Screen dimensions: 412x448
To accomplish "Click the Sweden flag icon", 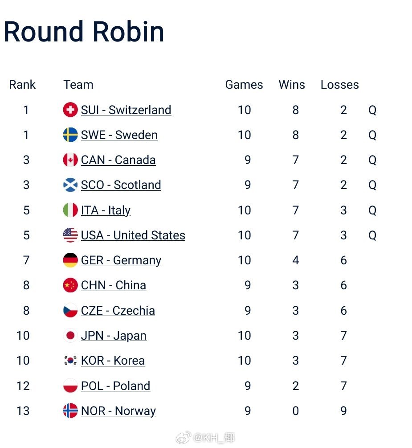I will point(70,135).
